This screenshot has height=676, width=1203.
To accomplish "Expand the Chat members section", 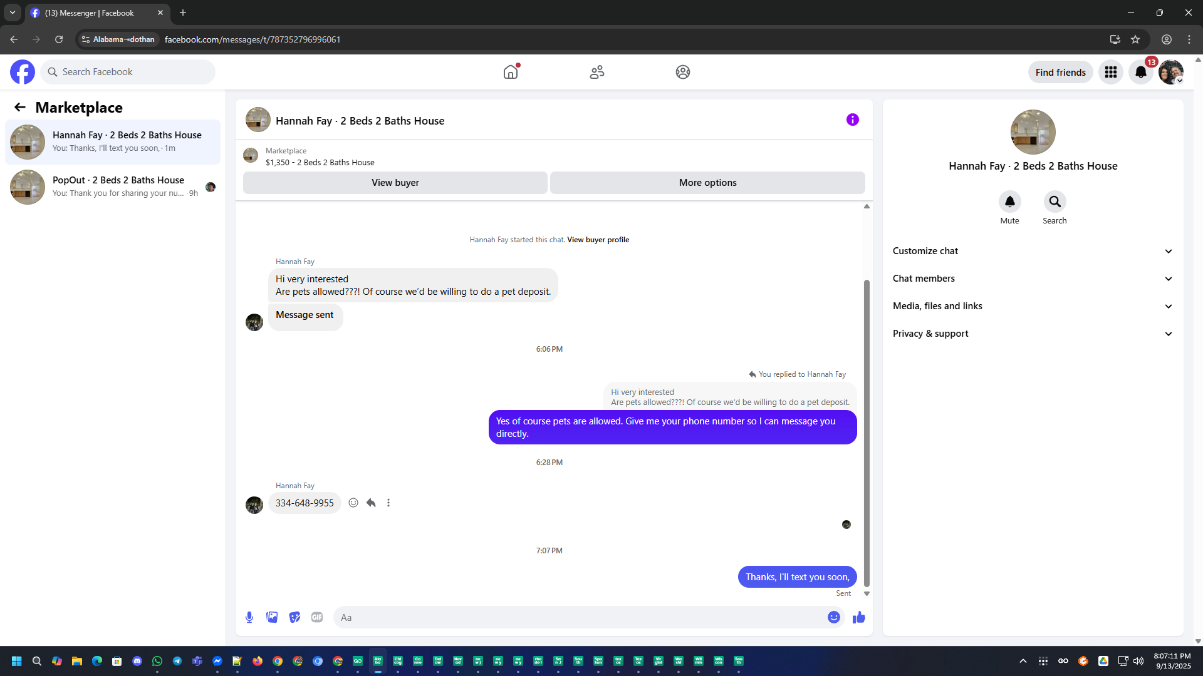I will (1033, 279).
